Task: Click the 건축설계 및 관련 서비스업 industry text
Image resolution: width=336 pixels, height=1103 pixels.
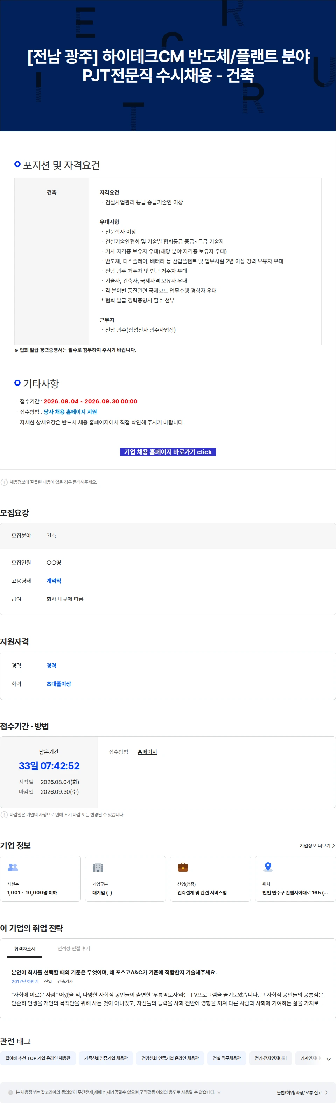Action: coord(202,892)
